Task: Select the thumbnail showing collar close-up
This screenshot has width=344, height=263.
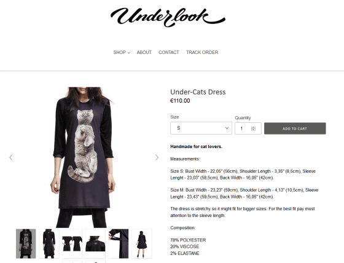Action: pos(95,243)
